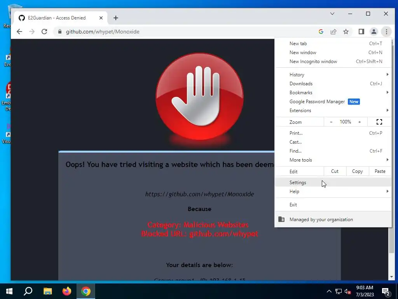Click the blocked URL text github.com/whypet/Monoxide
398x299 pixels.
pos(199,194)
